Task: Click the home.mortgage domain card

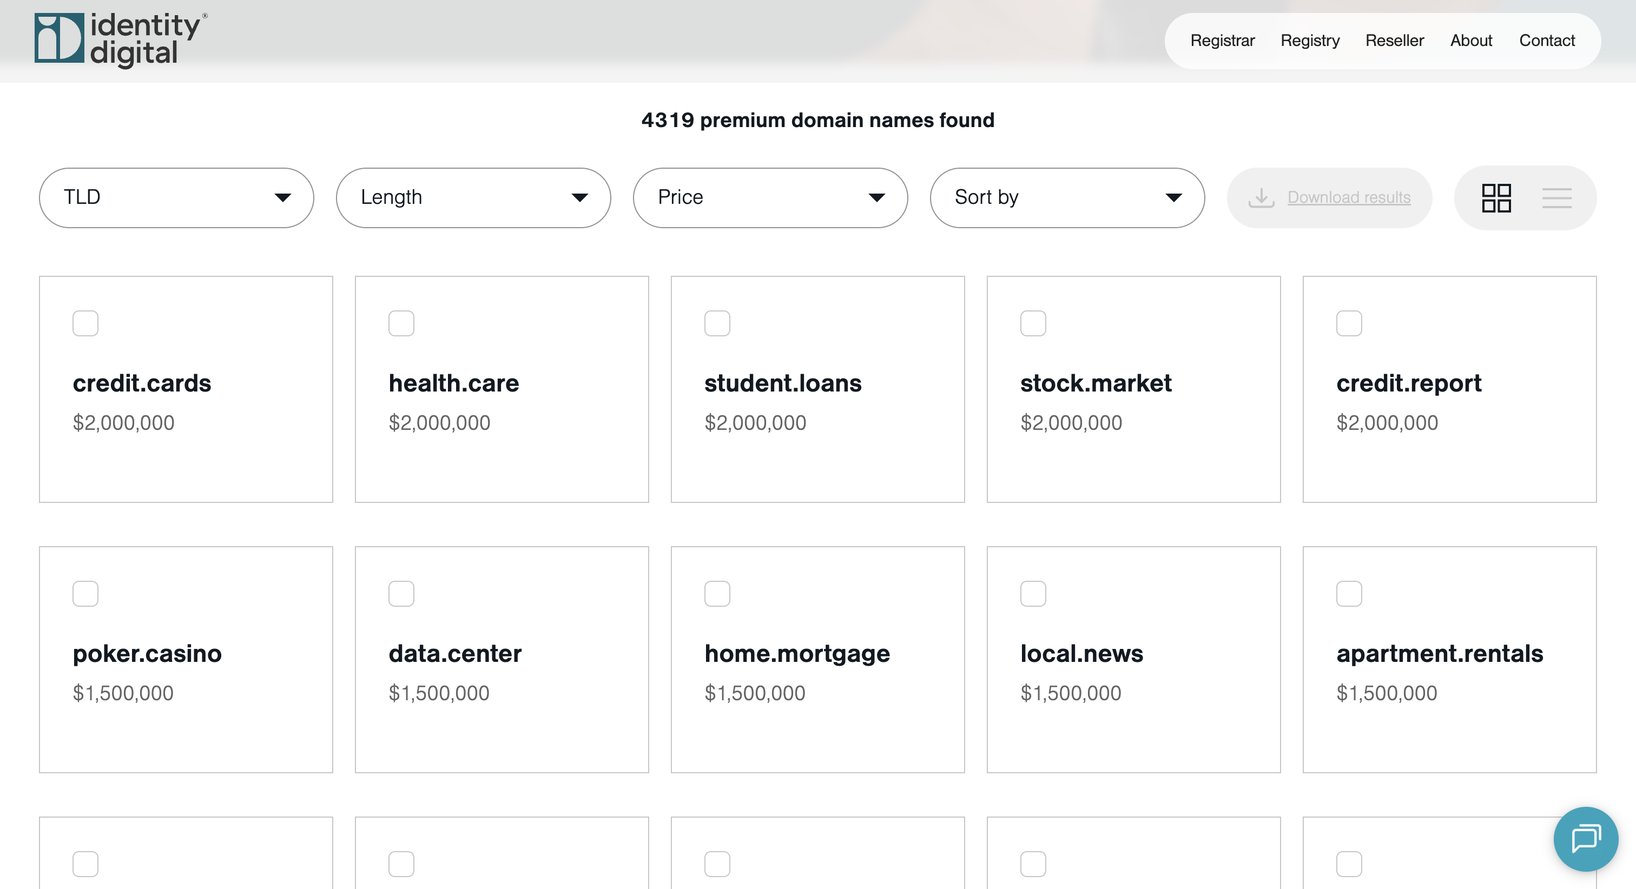Action: tap(817, 659)
